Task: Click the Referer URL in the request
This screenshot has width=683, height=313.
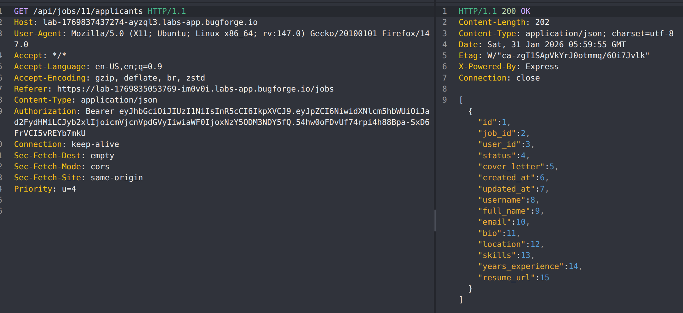Action: pyautogui.click(x=195, y=89)
